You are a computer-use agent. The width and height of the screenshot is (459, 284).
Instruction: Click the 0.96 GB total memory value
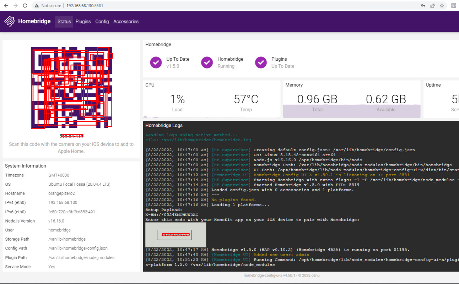click(317, 99)
